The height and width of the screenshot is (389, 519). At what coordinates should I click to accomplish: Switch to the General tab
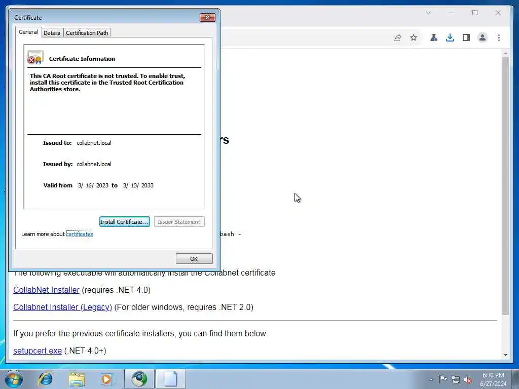28,32
